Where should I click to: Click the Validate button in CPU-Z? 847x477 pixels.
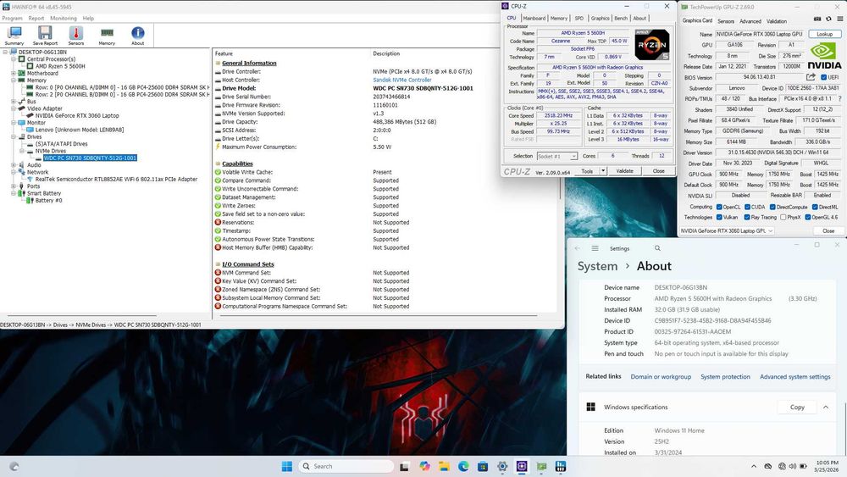point(624,171)
